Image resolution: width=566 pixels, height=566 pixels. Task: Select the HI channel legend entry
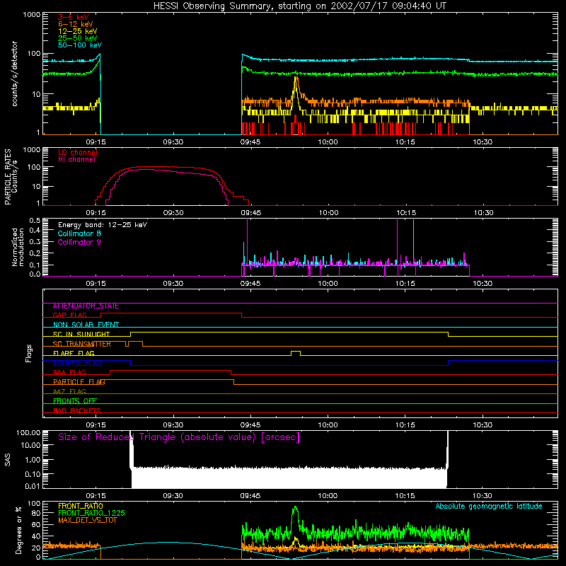[x=76, y=160]
